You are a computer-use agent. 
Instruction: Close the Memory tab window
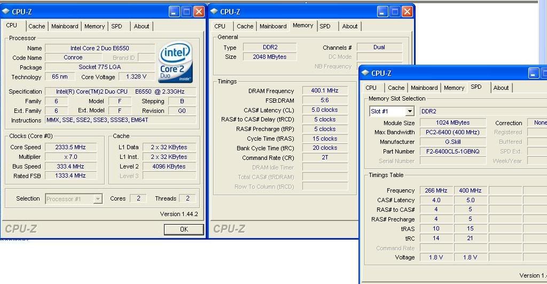click(407, 12)
